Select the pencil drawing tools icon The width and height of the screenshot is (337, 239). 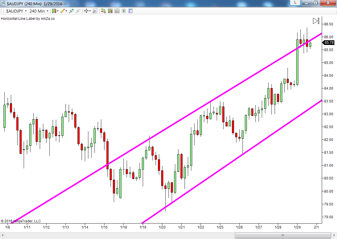click(x=63, y=11)
